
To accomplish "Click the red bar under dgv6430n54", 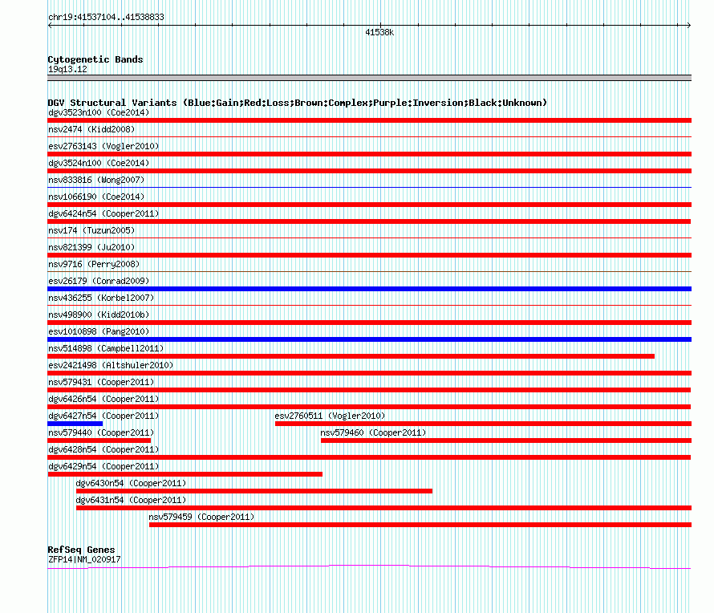I will (x=254, y=491).
